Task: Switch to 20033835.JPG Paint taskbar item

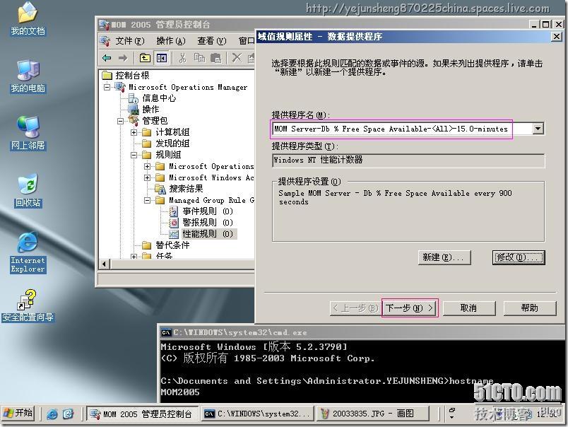Action: point(372,414)
